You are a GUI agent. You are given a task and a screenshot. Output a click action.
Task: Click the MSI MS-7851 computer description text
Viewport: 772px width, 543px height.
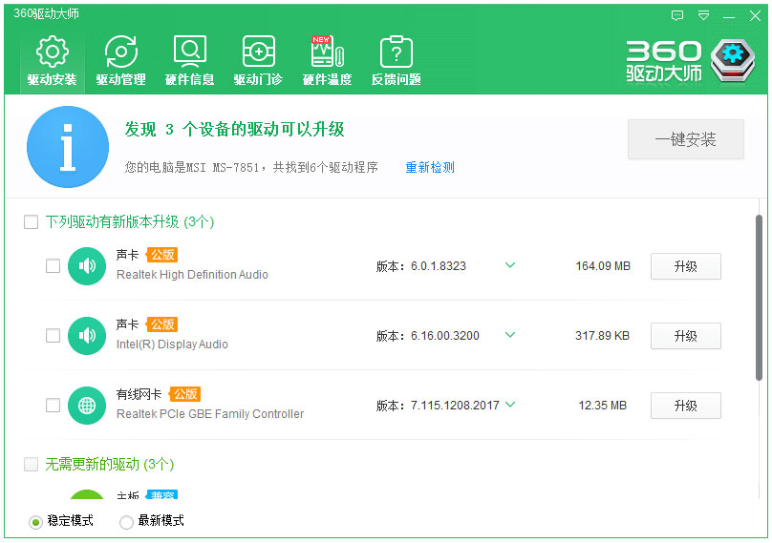251,168
